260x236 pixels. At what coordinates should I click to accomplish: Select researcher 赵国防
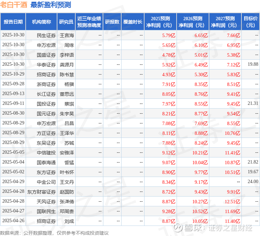pyautogui.click(x=67, y=191)
